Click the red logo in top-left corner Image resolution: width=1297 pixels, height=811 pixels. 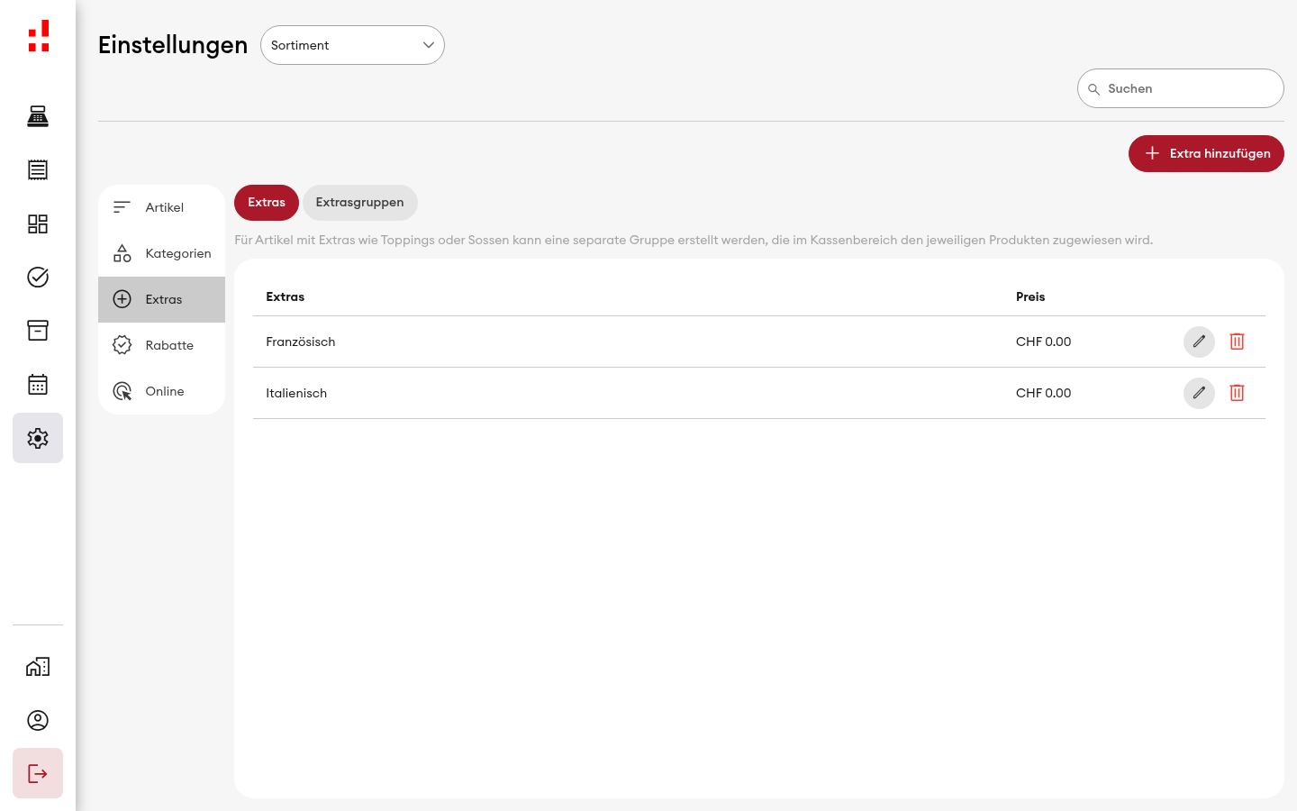point(39,36)
